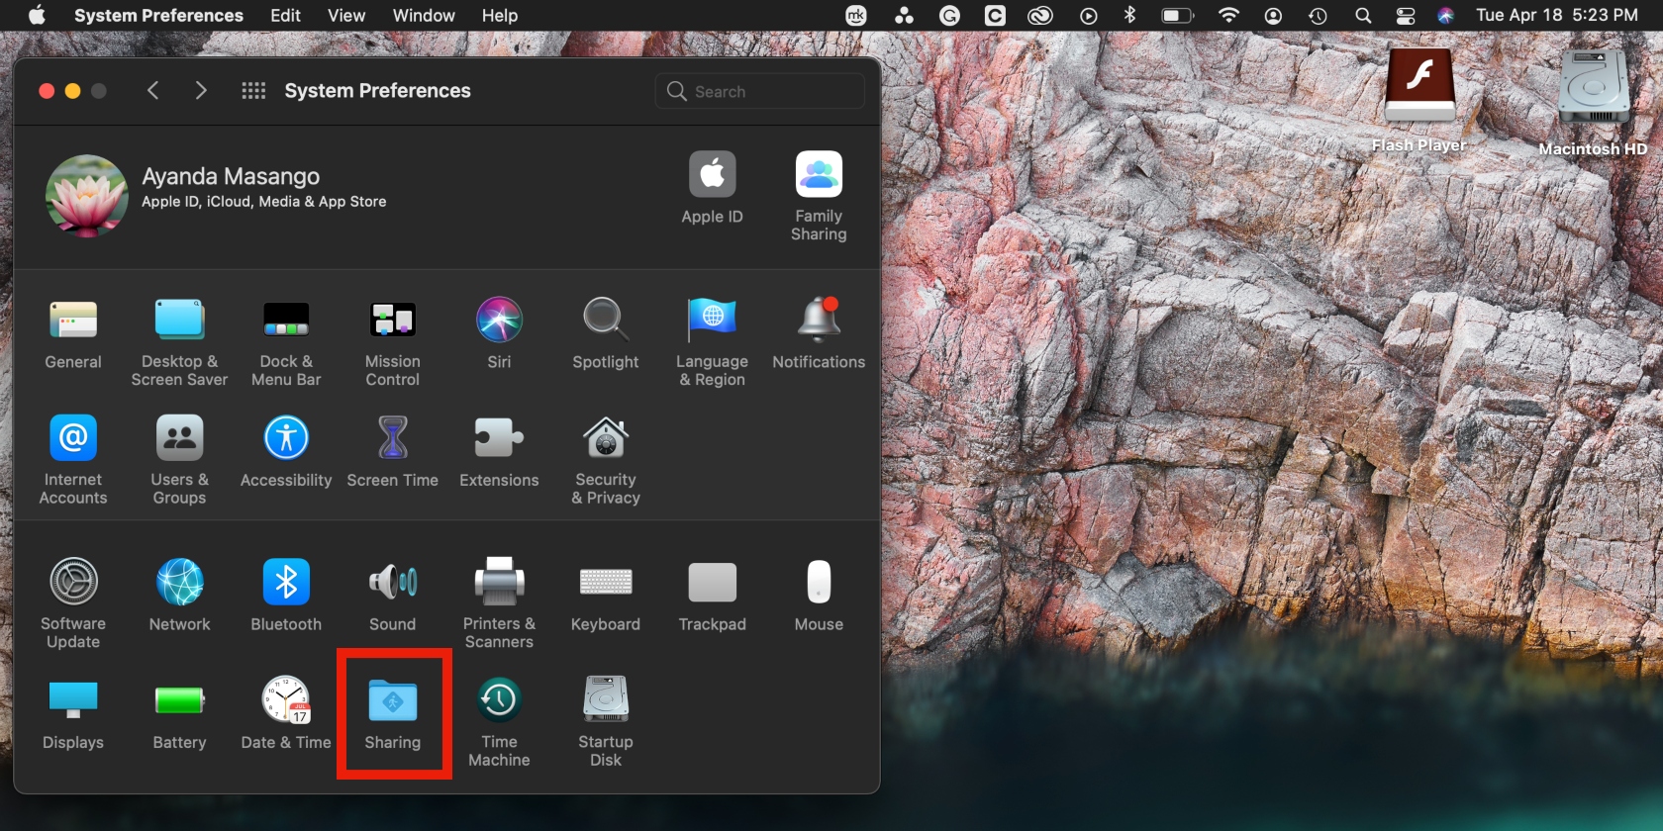Screen dimensions: 1663x831
Task: Click the Ayanda Masango profile picture
Action: [87, 196]
